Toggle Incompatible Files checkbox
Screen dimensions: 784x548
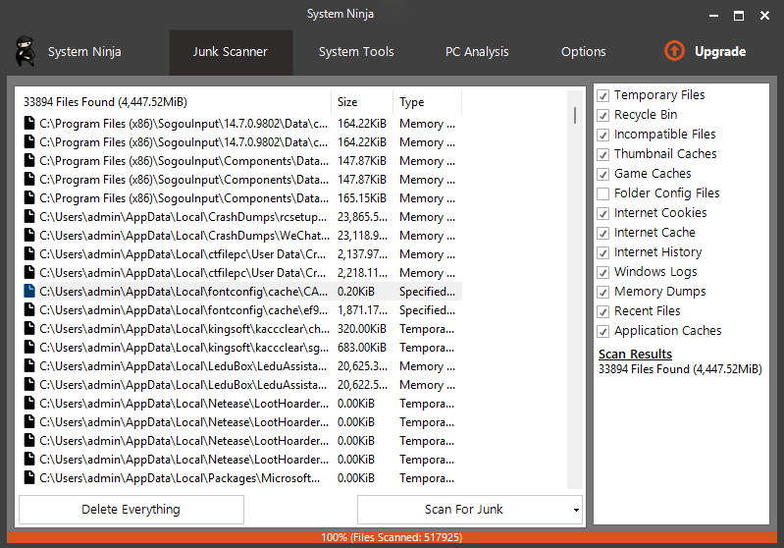coord(603,135)
